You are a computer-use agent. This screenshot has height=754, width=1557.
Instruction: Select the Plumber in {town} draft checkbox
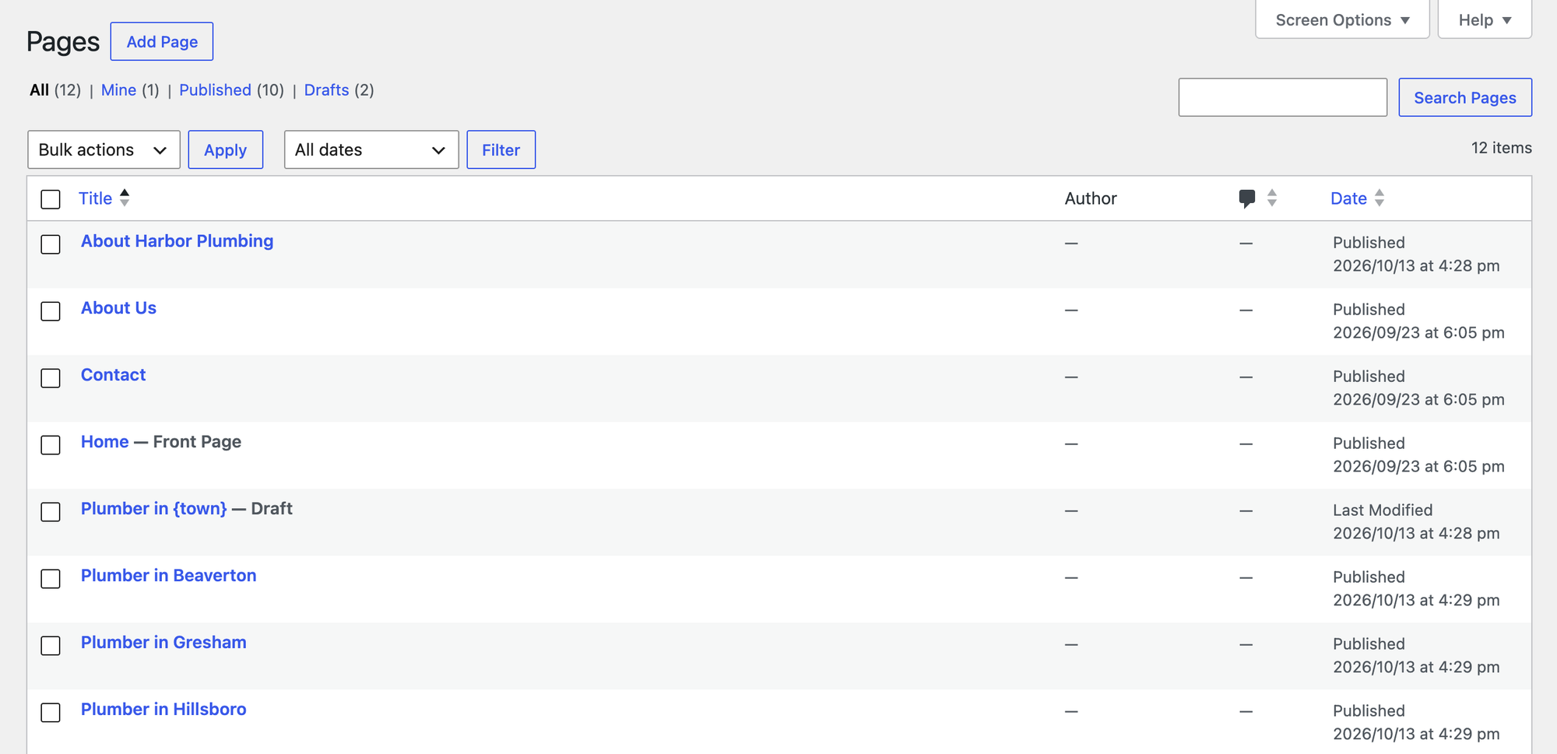pyautogui.click(x=51, y=512)
